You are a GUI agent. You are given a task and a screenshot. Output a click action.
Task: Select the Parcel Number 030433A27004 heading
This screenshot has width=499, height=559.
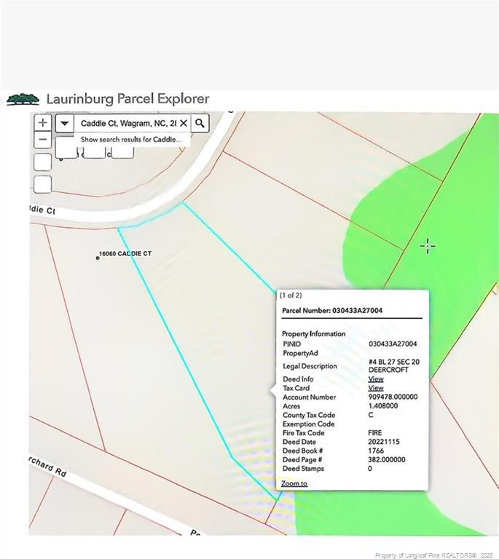point(332,311)
